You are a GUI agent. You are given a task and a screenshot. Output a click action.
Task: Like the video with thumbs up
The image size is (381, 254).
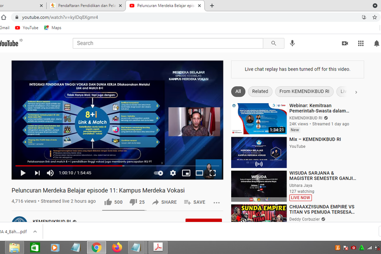[x=108, y=202]
